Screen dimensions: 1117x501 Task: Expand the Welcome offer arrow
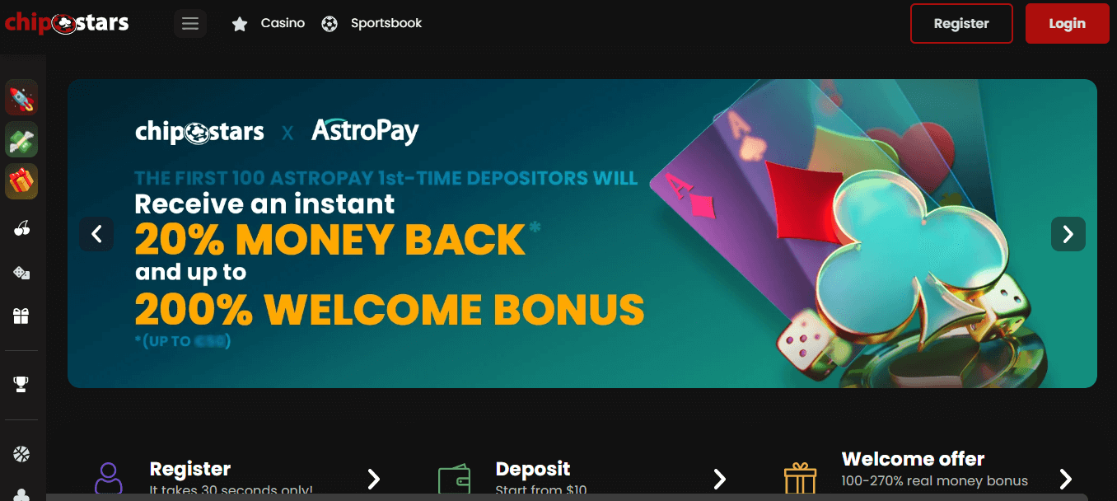(1065, 479)
